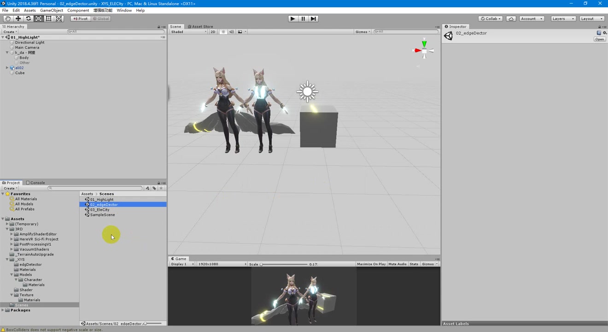Expand the Packages folder
This screenshot has width=608, height=332.
(3, 310)
